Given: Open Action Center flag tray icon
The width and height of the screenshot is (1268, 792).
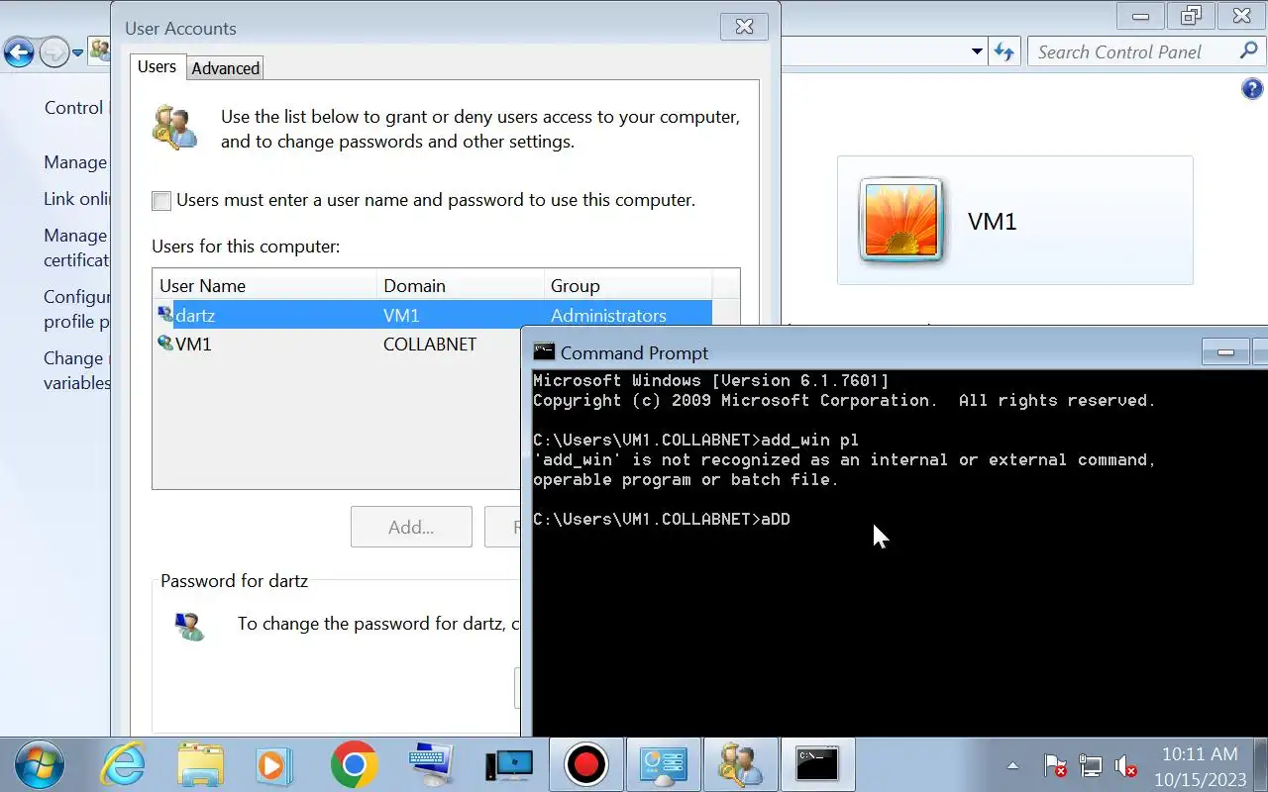Looking at the screenshot, I should (1055, 765).
